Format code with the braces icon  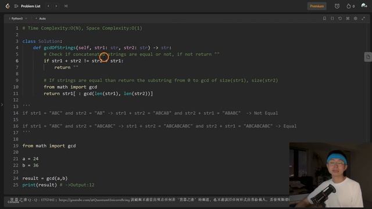[332, 19]
